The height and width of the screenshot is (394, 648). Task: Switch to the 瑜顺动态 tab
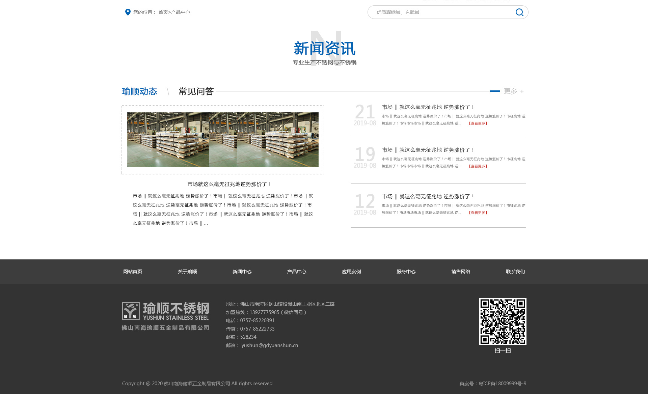pos(139,91)
